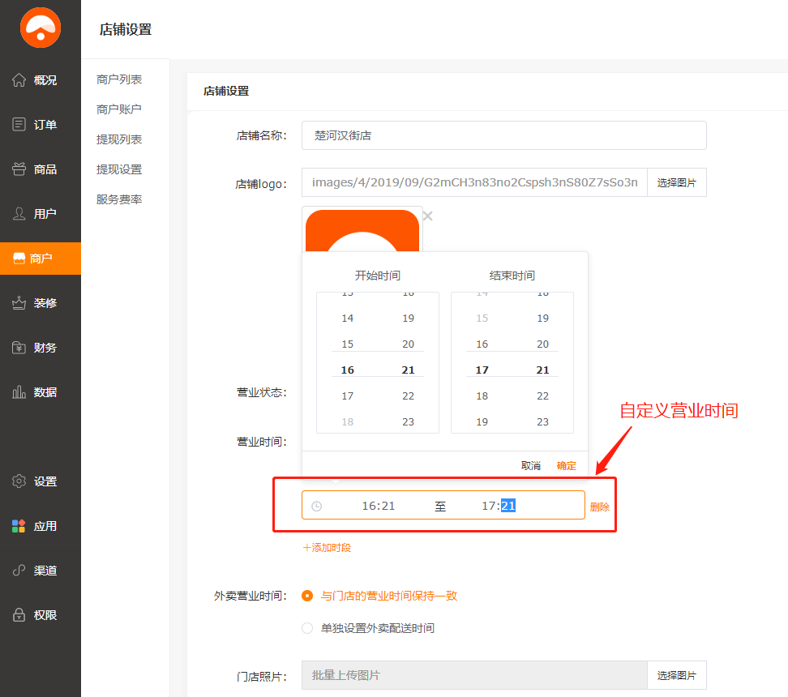Click the +添加时段 link
The height and width of the screenshot is (697, 788).
327,548
